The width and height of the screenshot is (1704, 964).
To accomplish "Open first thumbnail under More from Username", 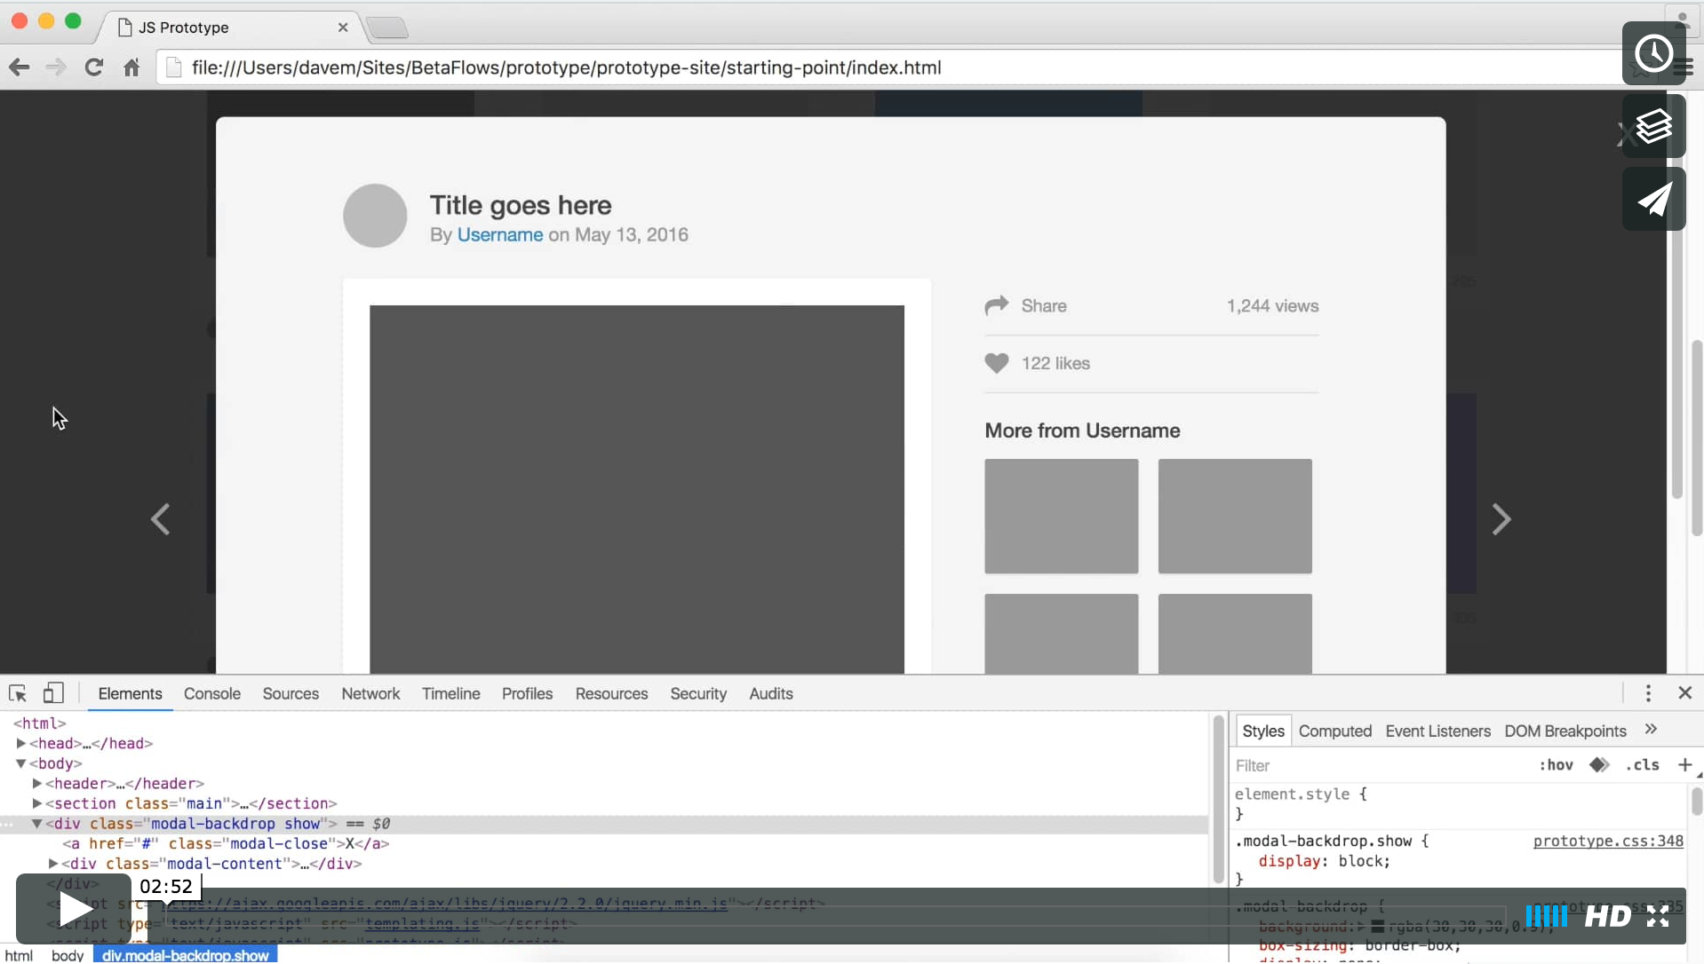I will 1061,516.
